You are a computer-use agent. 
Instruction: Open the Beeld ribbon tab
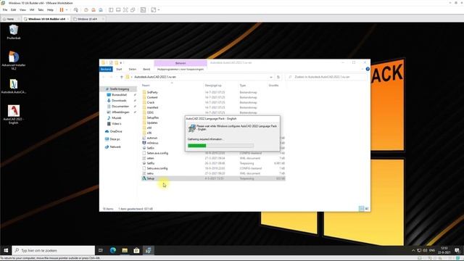(x=146, y=70)
